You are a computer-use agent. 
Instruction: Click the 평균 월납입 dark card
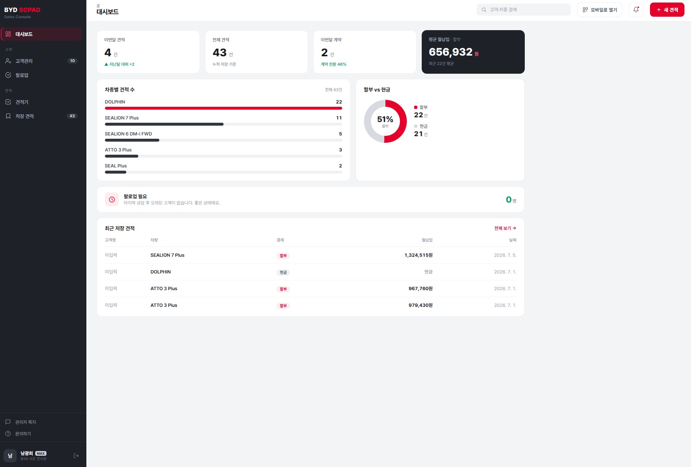tap(473, 52)
